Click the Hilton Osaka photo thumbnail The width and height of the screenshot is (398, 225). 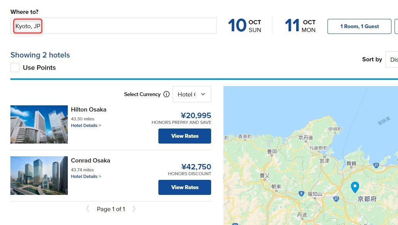(x=39, y=124)
